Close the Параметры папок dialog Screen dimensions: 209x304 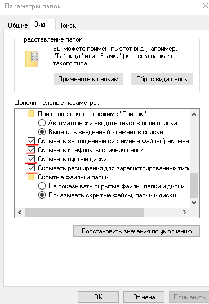205,6
